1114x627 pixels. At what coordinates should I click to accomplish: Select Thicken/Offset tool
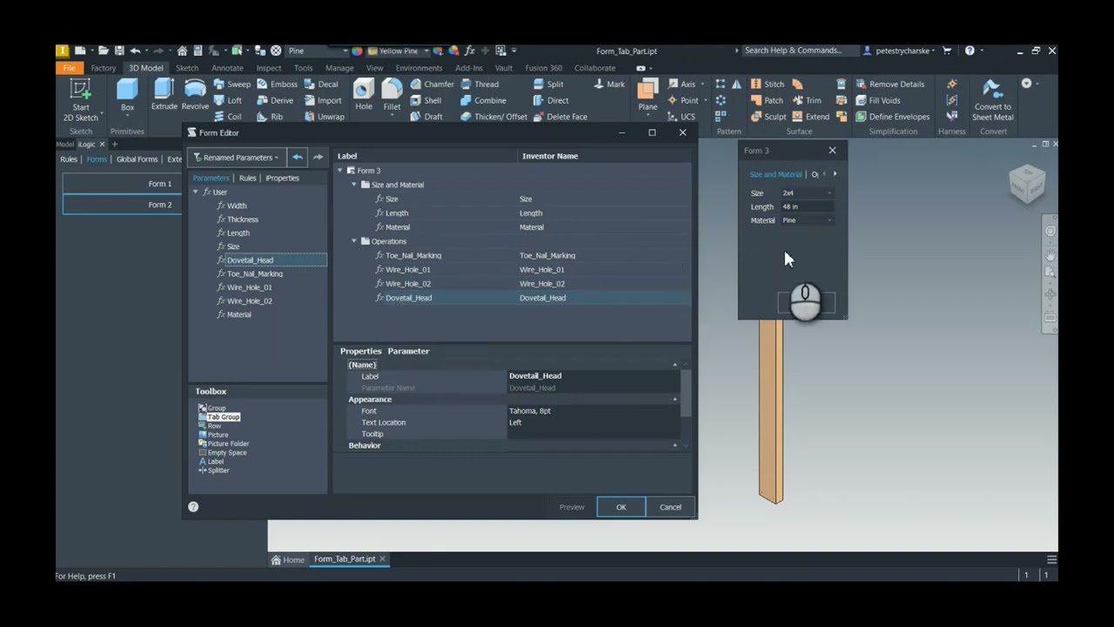click(x=493, y=117)
